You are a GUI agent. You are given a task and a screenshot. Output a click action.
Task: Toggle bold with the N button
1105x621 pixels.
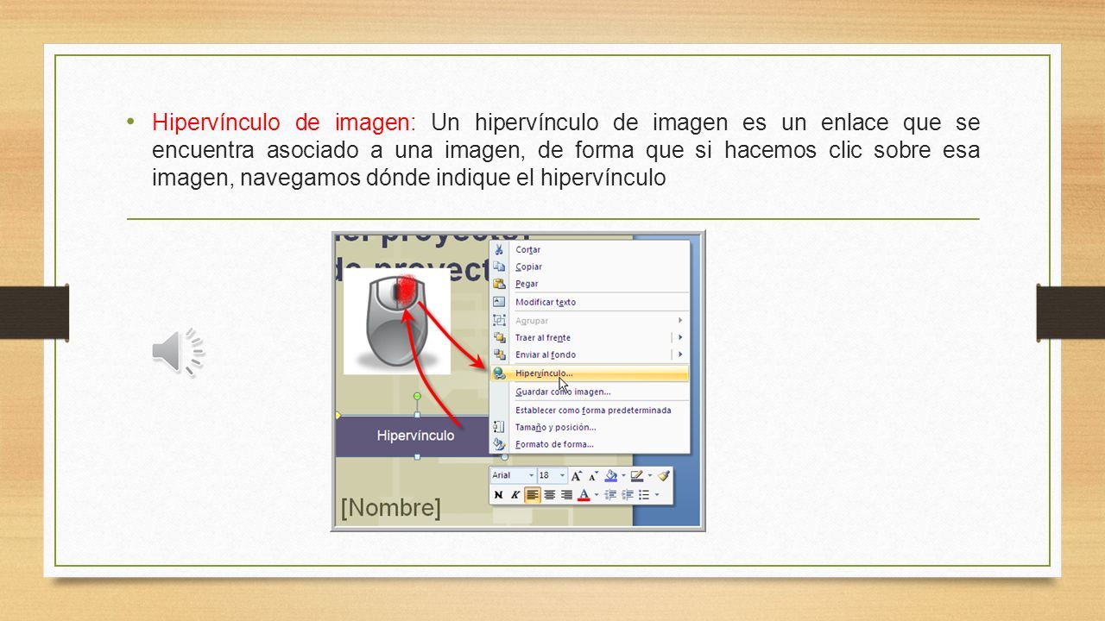click(498, 495)
